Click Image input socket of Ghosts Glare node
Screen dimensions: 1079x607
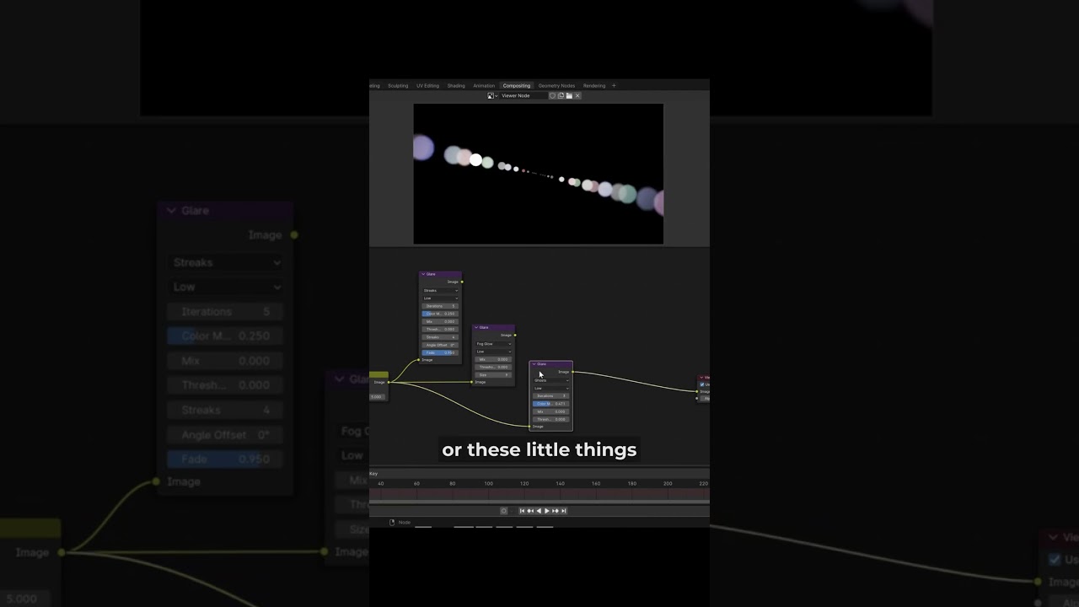[x=529, y=427]
